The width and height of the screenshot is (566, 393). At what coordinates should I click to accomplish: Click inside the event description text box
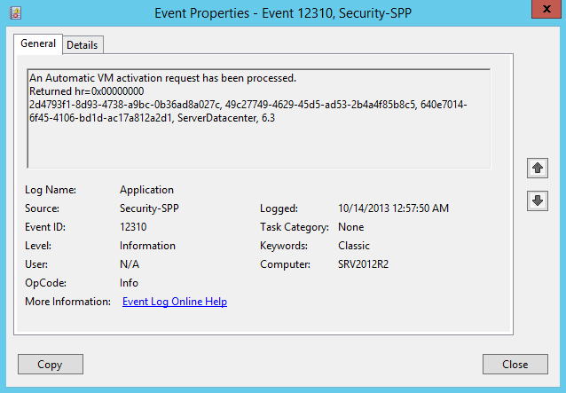click(259, 142)
